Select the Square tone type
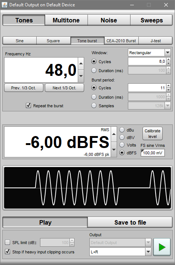This screenshot has height=265, width=175. coord(53,41)
